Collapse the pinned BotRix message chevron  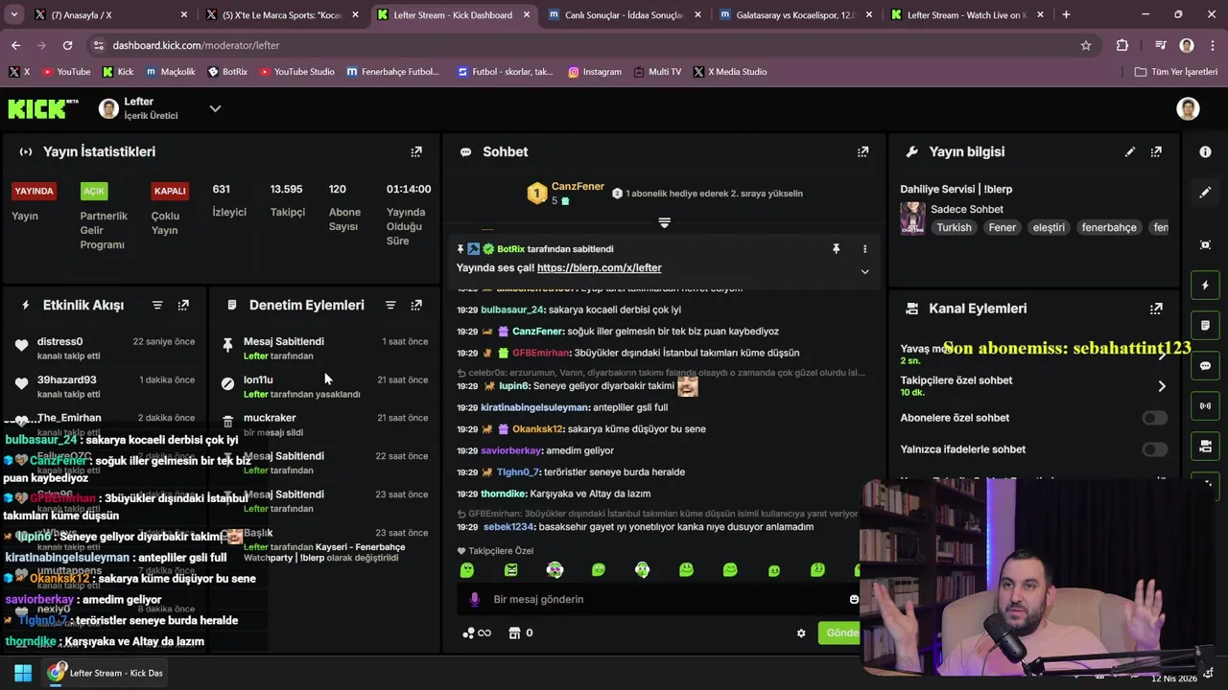click(864, 271)
